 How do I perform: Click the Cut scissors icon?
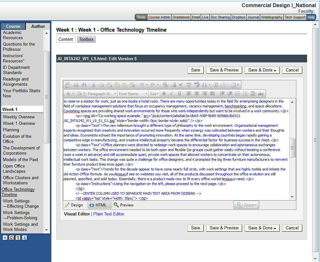(x=93, y=85)
